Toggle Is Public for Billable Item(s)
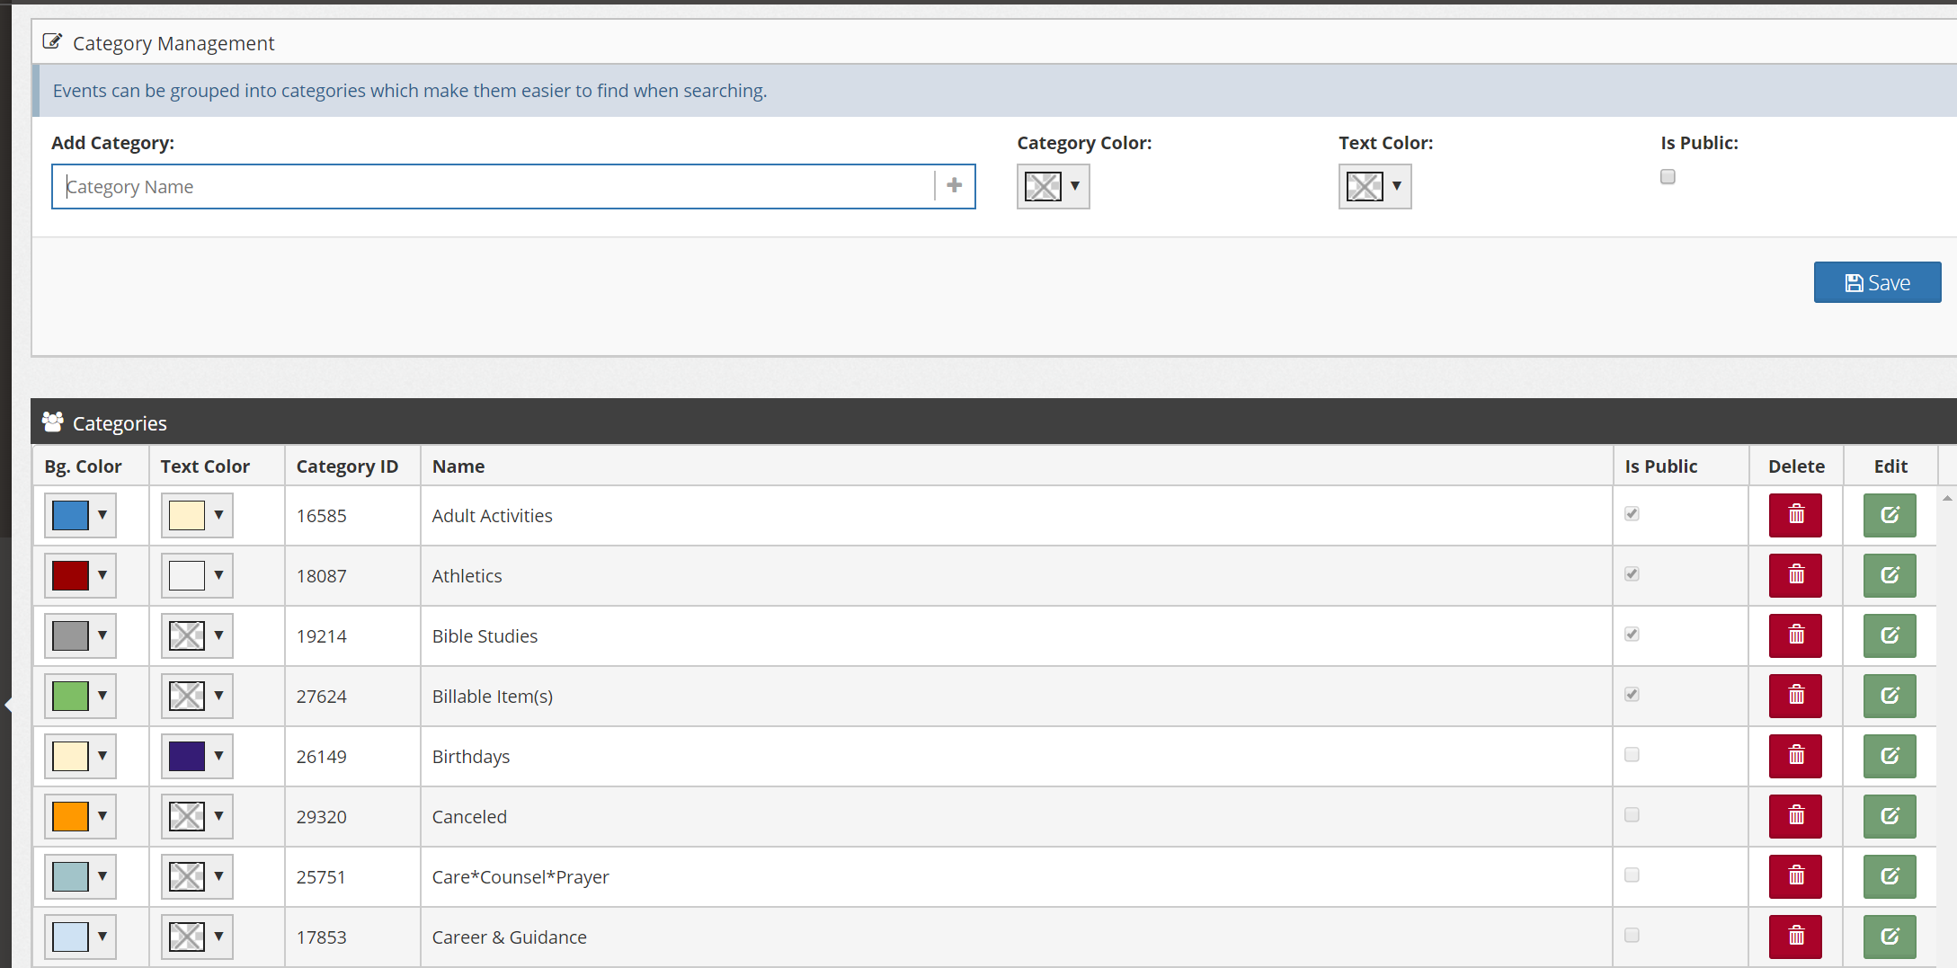Viewport: 1957px width, 968px height. [1632, 695]
